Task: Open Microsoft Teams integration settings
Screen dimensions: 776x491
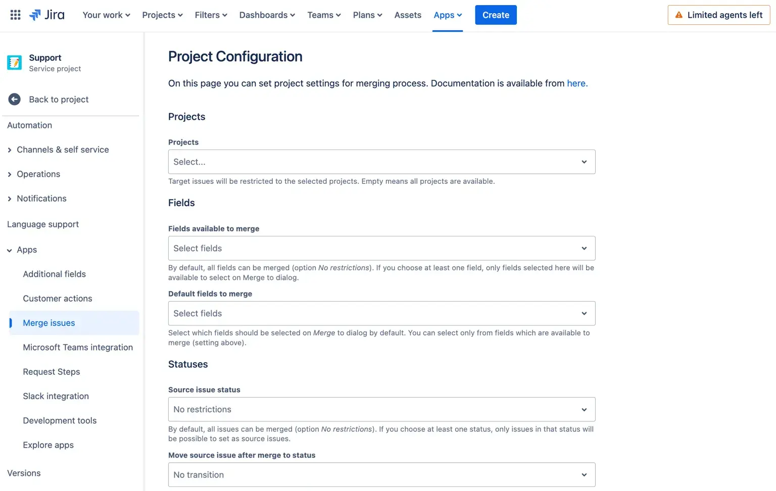Action: 78,348
